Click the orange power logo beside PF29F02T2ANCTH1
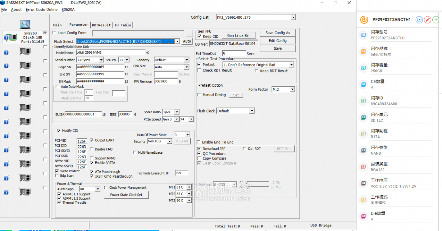 [364, 20]
